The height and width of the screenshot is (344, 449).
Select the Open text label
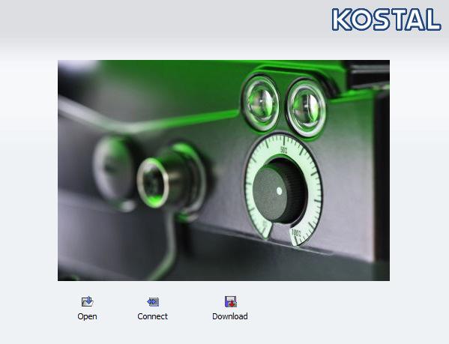point(87,316)
